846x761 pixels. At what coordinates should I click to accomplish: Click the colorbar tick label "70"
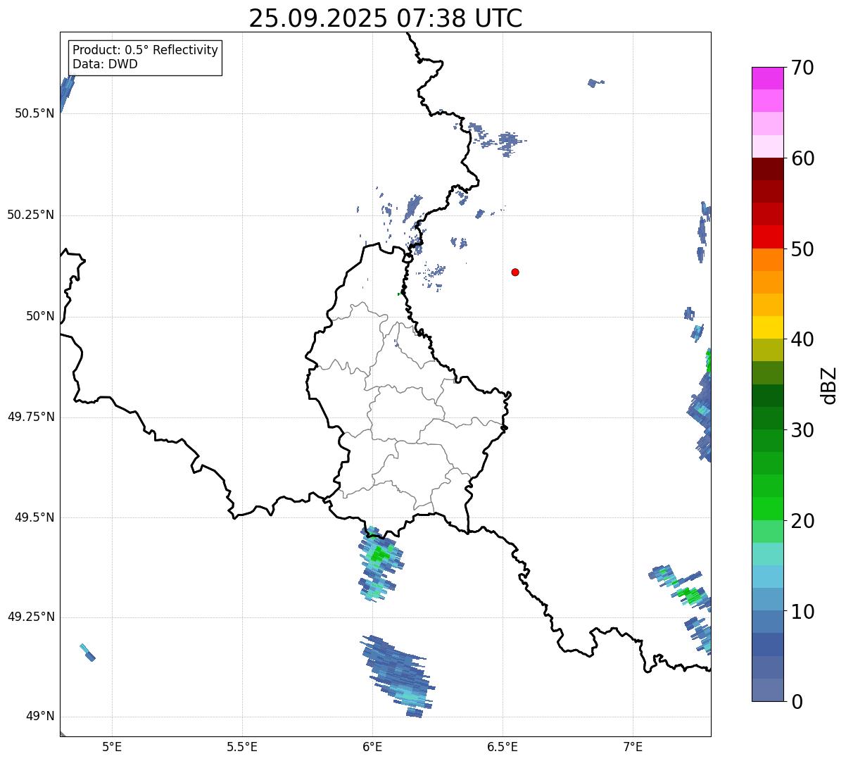[802, 68]
